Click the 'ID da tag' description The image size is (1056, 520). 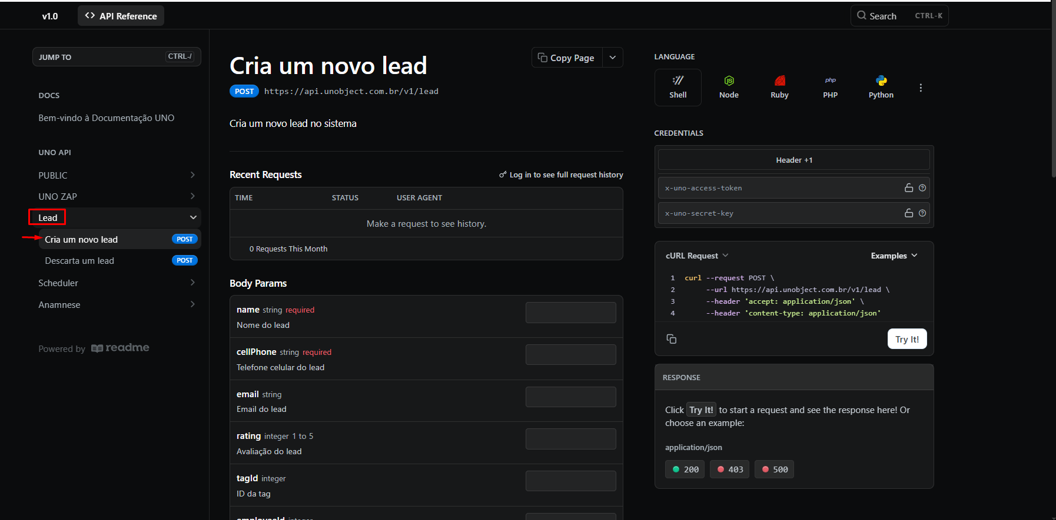pos(254,494)
